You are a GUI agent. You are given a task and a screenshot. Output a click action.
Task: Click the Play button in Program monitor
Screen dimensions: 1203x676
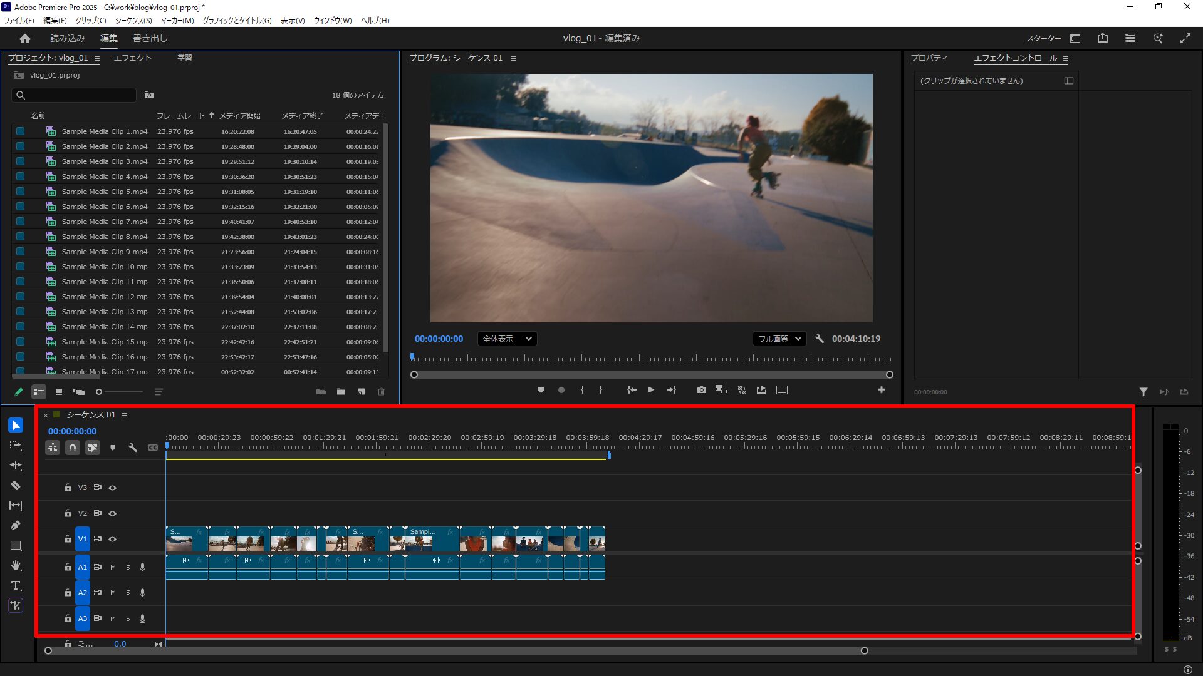(651, 390)
